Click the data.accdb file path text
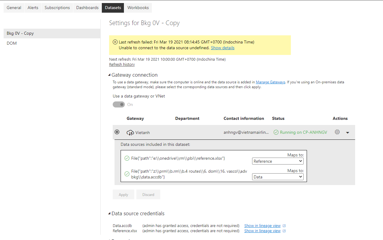This screenshot has width=383, height=240. pyautogui.click(x=189, y=174)
